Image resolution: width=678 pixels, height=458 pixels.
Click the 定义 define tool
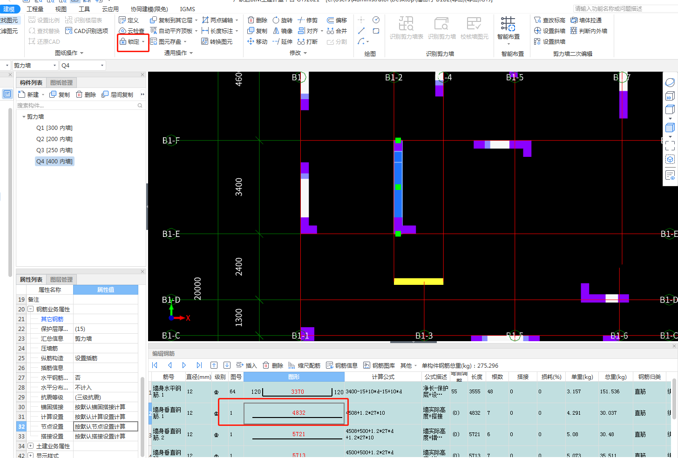click(x=129, y=20)
